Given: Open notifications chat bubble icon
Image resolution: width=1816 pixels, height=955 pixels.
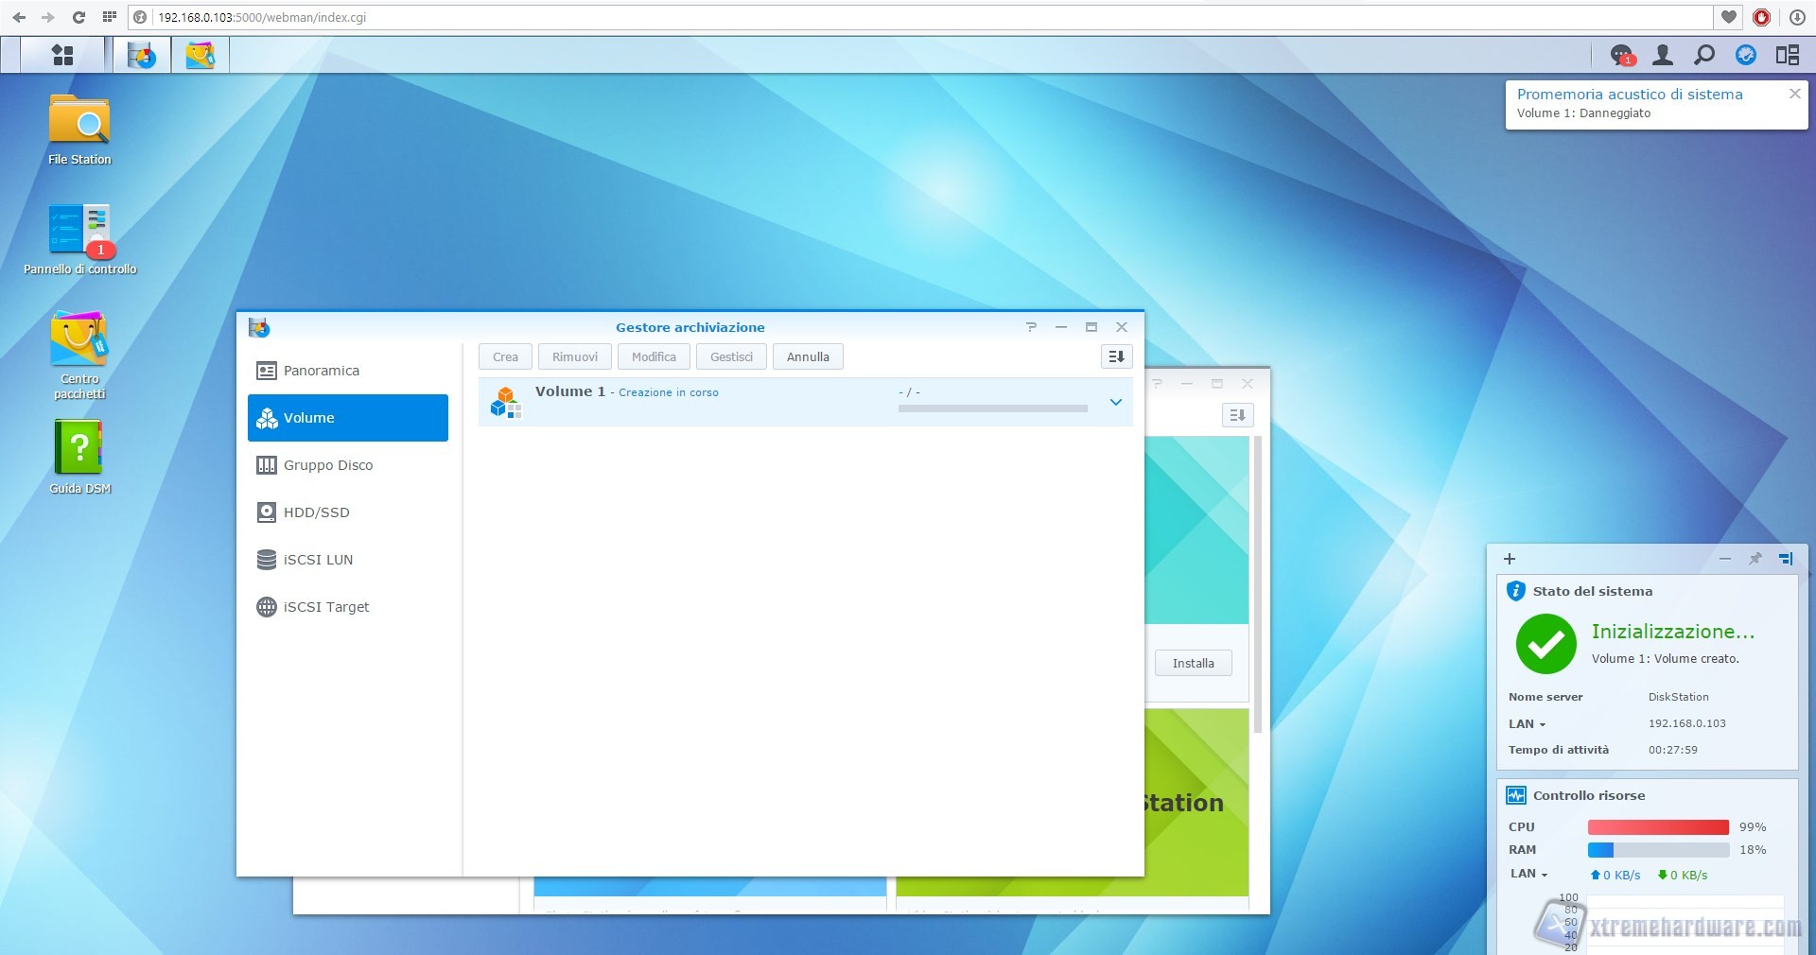Looking at the screenshot, I should [x=1621, y=55].
